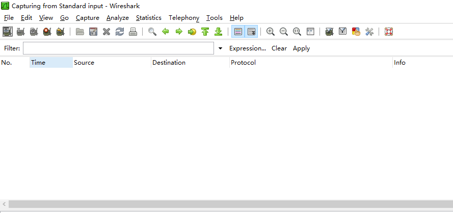Sort packets by No. column

pos(15,63)
